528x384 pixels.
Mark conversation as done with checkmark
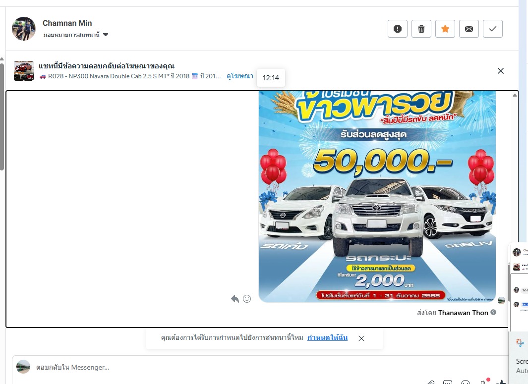[x=493, y=29]
